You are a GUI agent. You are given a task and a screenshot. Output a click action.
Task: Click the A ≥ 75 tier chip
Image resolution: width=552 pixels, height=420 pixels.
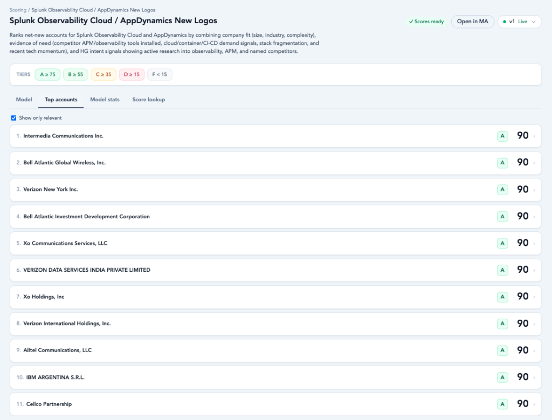(47, 74)
